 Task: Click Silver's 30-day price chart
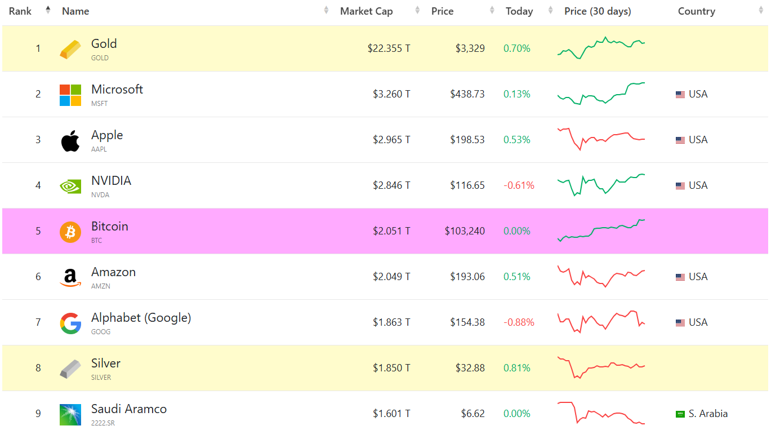601,367
